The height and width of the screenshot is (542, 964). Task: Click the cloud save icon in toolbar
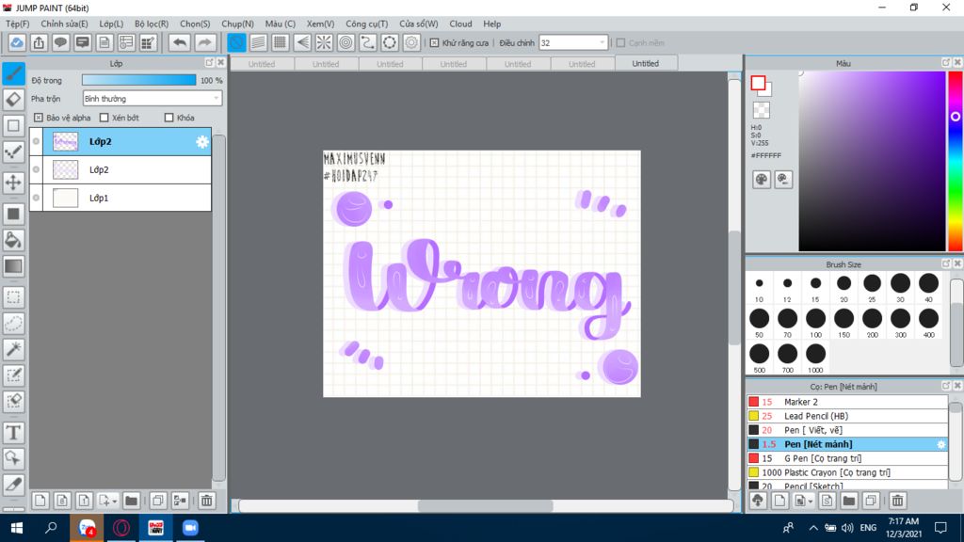pos(17,42)
